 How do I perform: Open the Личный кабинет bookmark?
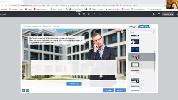(x=139, y=9)
